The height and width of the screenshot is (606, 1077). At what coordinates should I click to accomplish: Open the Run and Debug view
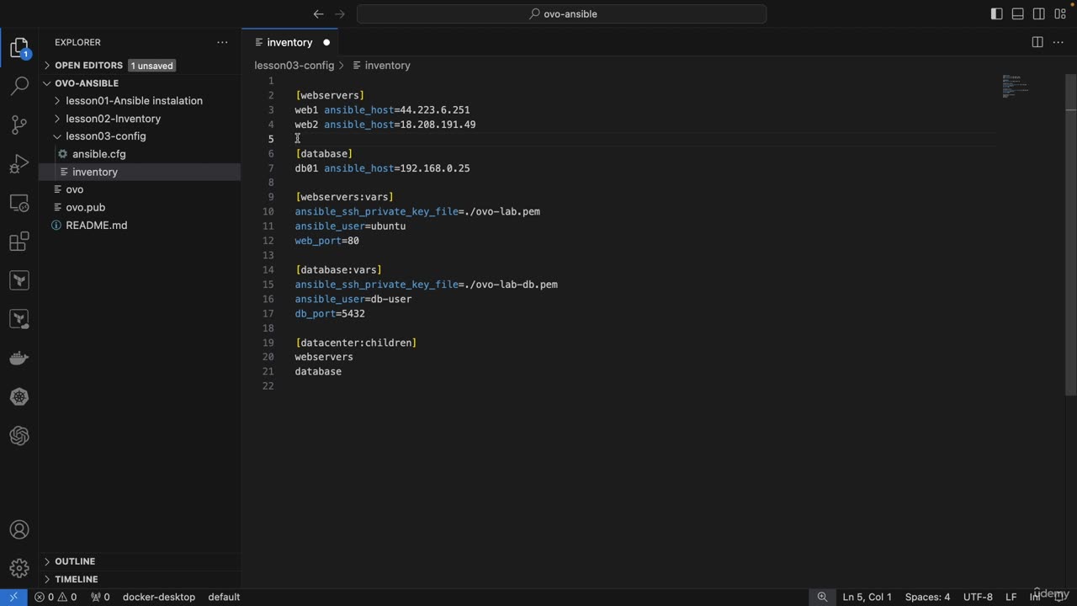point(19,164)
